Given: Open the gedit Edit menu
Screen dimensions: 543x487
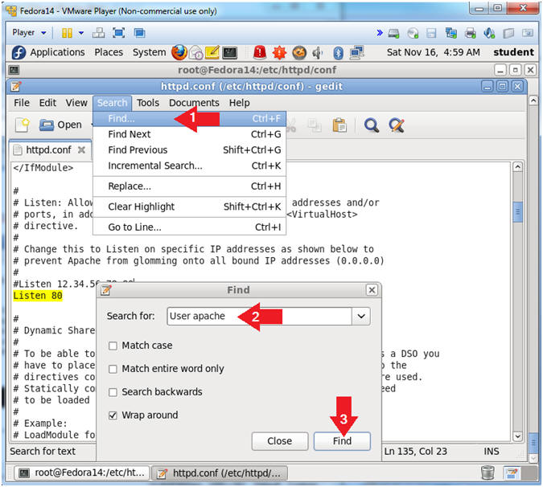Looking at the screenshot, I should click(47, 103).
